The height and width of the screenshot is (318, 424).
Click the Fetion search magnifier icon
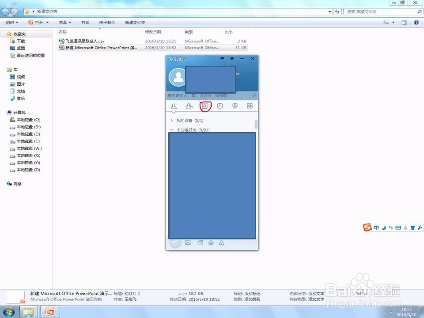click(x=254, y=95)
